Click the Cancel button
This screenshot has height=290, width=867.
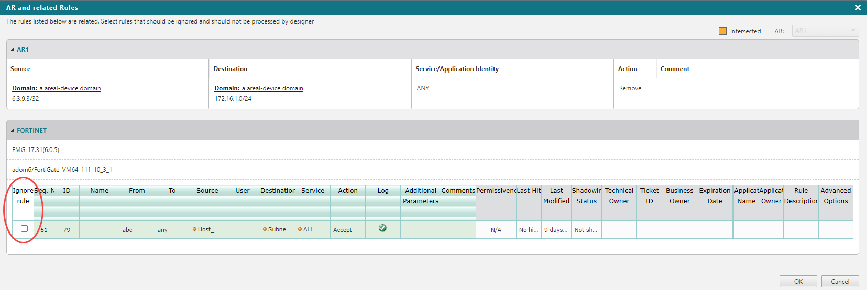(840, 281)
